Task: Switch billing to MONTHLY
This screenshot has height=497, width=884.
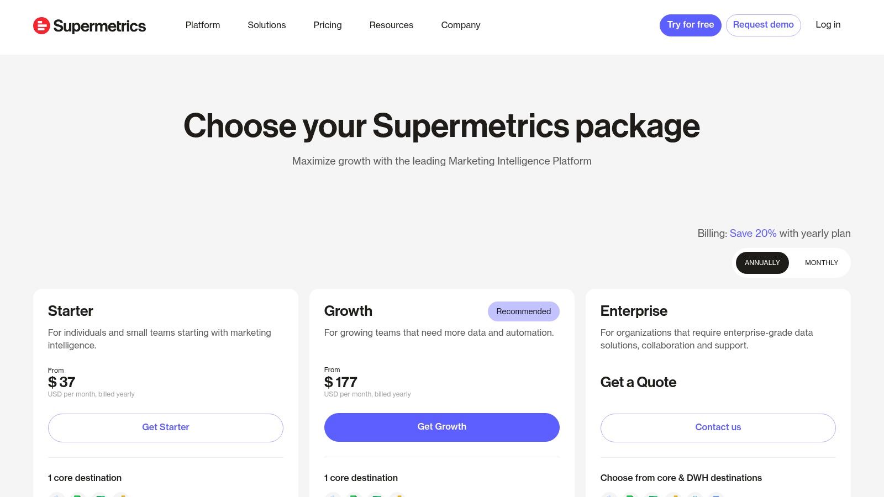Action: pyautogui.click(x=821, y=263)
